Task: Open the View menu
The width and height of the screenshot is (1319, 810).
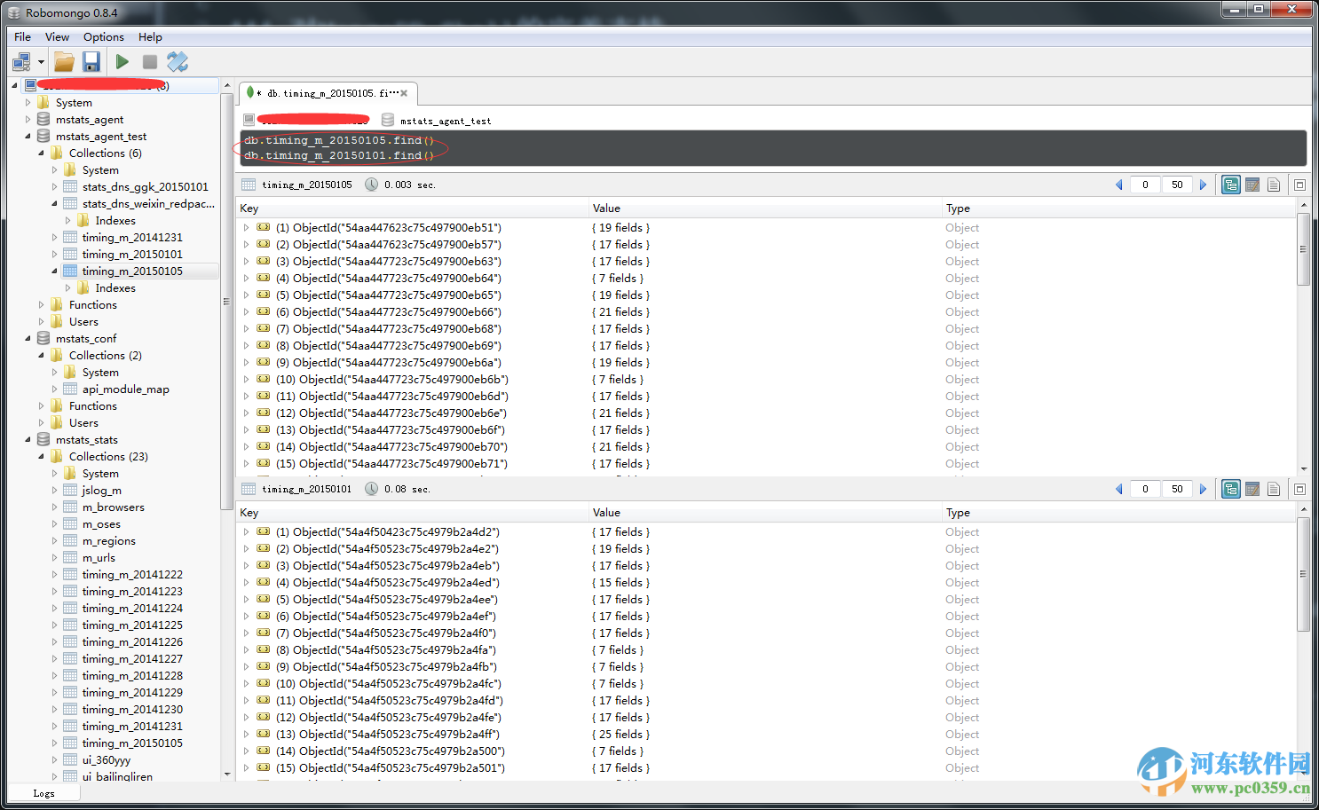Action: (x=57, y=37)
